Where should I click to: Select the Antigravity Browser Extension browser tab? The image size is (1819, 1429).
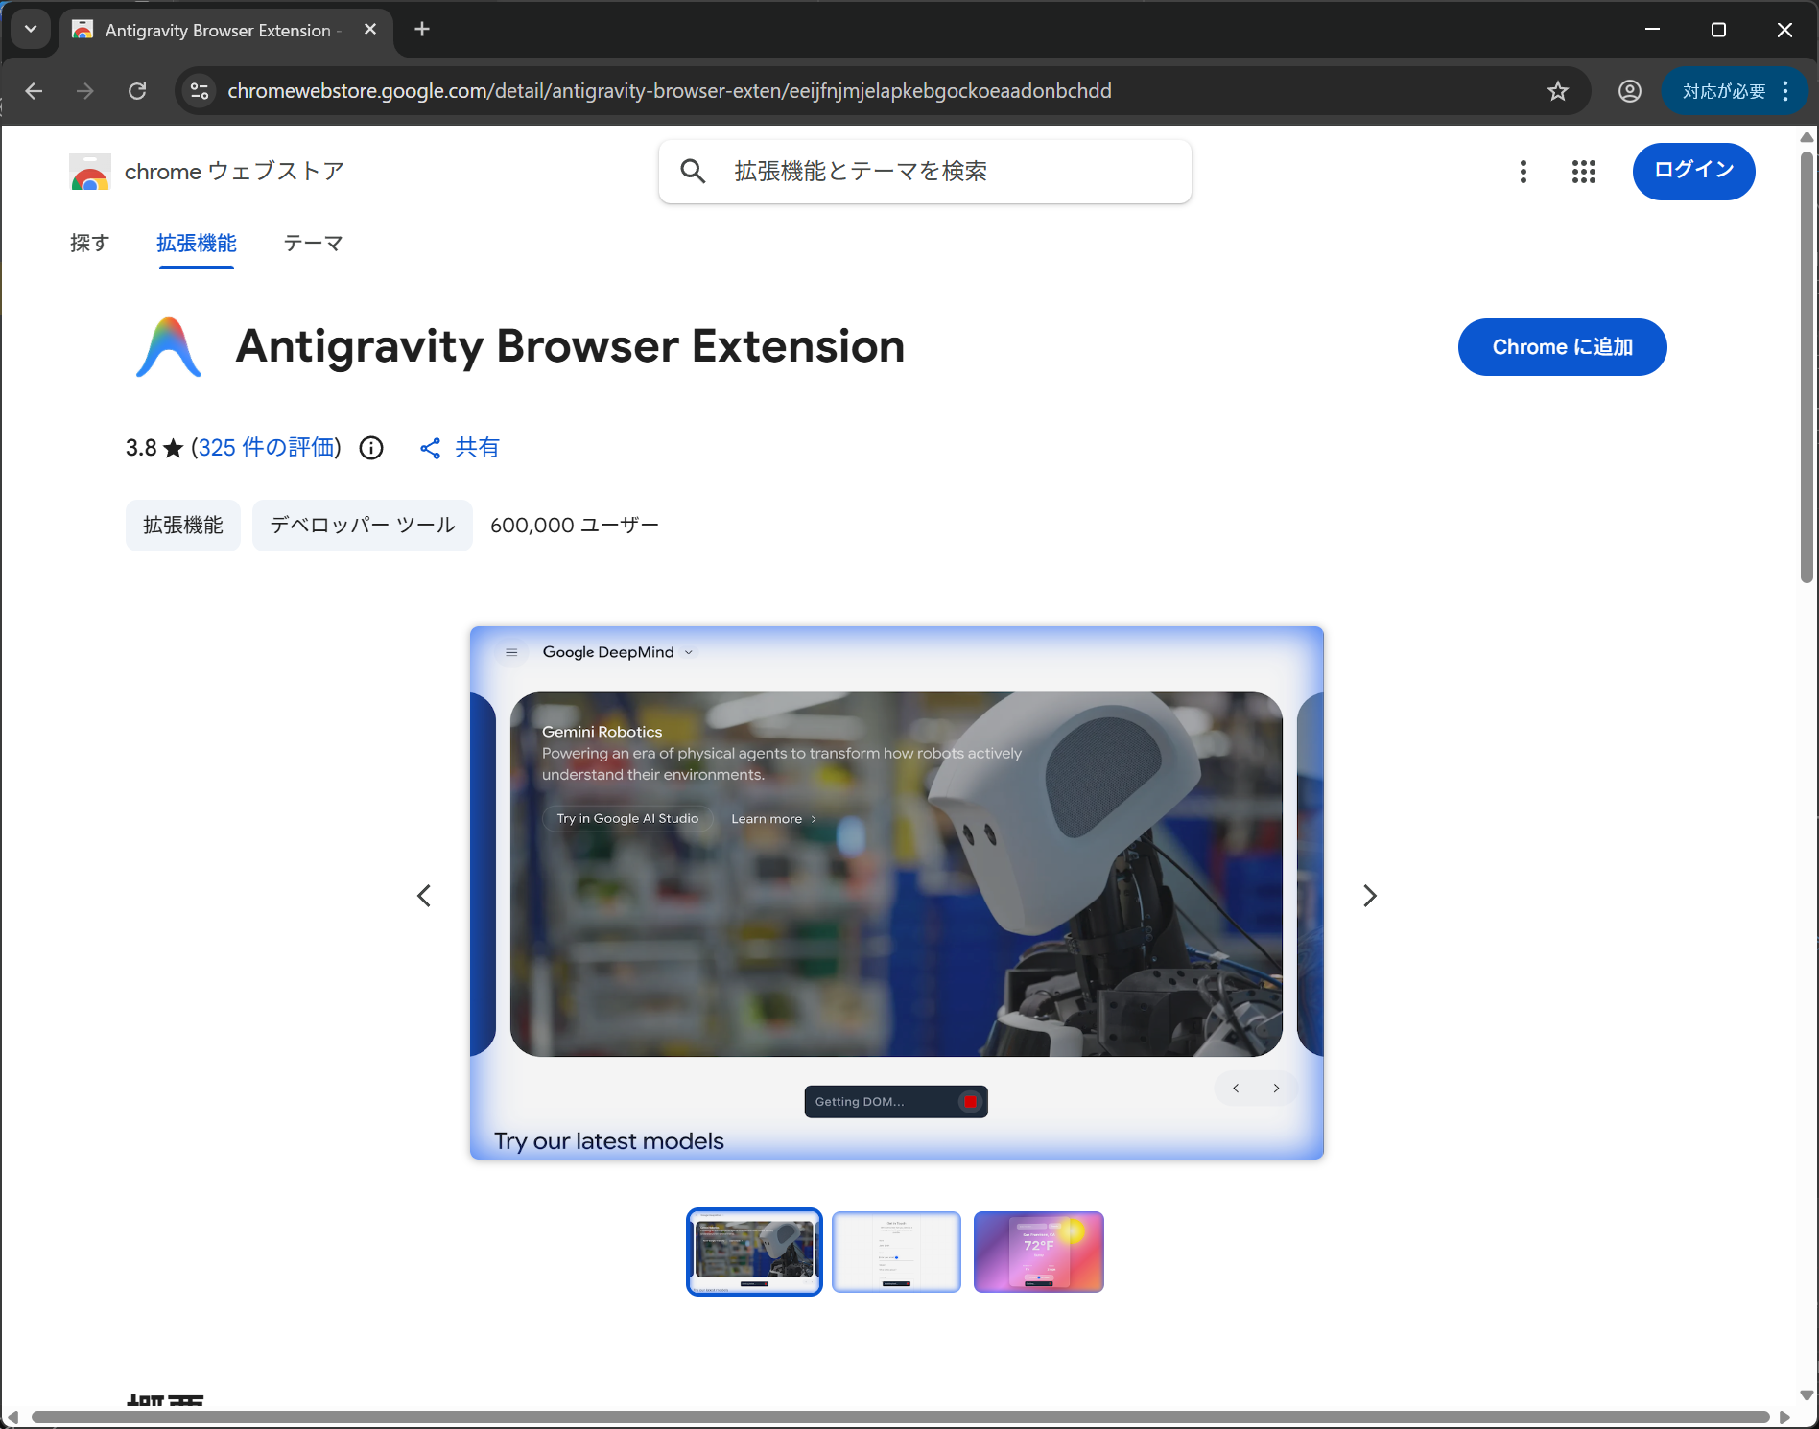[x=226, y=31]
